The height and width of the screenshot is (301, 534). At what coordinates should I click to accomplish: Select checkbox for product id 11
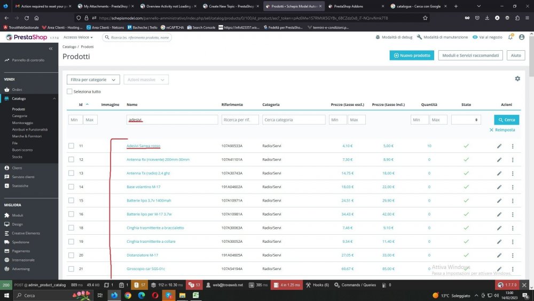pos(71,146)
